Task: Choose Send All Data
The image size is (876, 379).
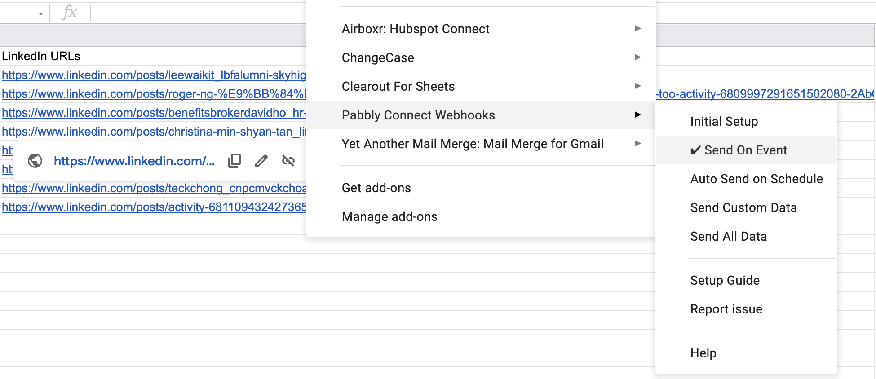Action: 746,236
